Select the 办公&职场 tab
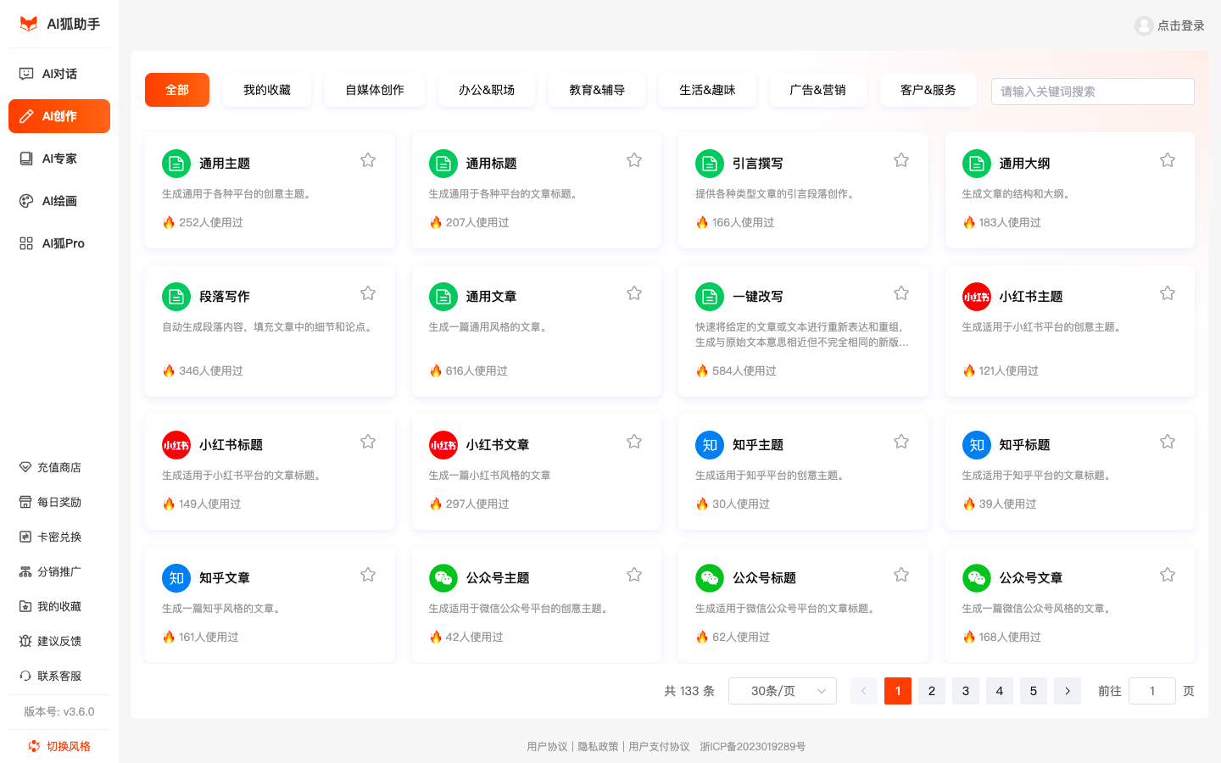The image size is (1221, 763). [487, 90]
